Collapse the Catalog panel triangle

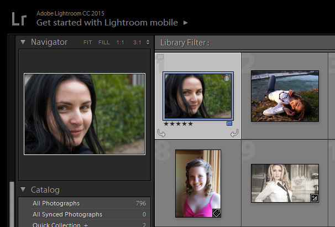23,189
